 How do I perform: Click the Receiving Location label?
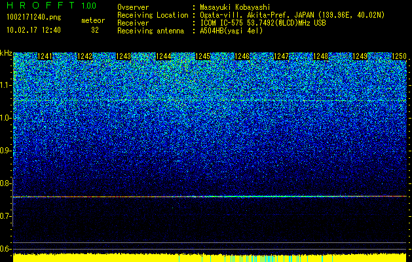pyautogui.click(x=153, y=15)
